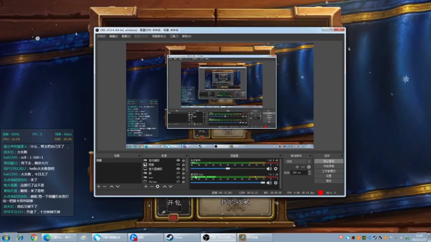Pop out the audio Mixer dock panel
Viewport: 431px width, 242px height.
point(280,155)
